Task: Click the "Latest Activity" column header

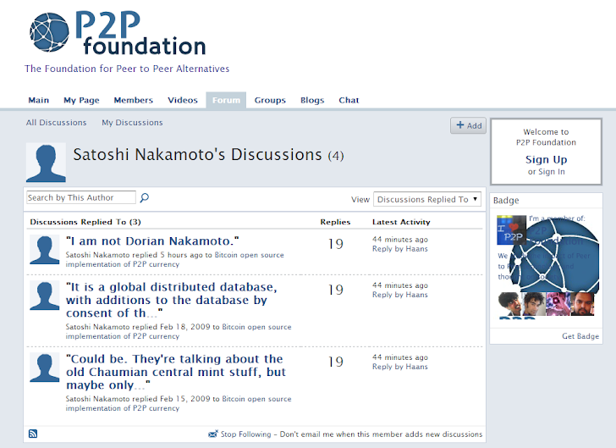Action: point(401,222)
